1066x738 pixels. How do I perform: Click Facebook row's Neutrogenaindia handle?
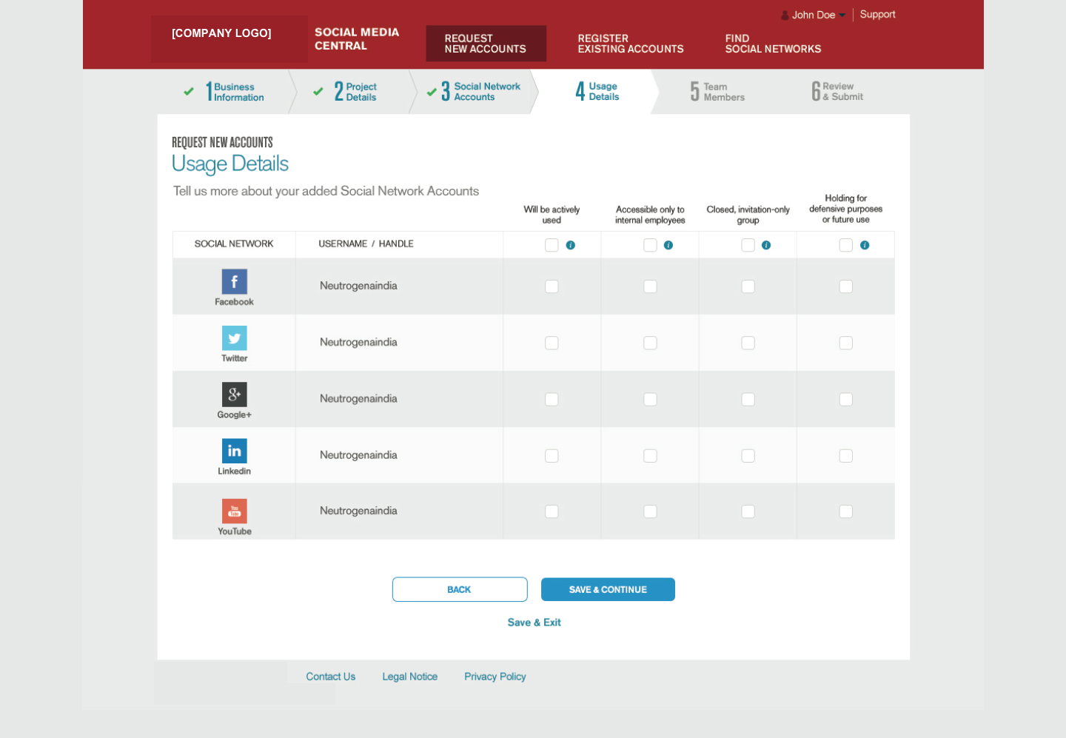(x=358, y=286)
